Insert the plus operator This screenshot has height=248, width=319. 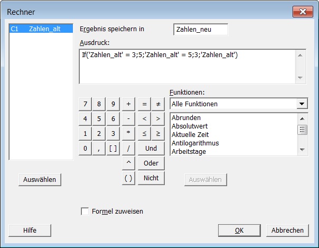[x=128, y=104]
